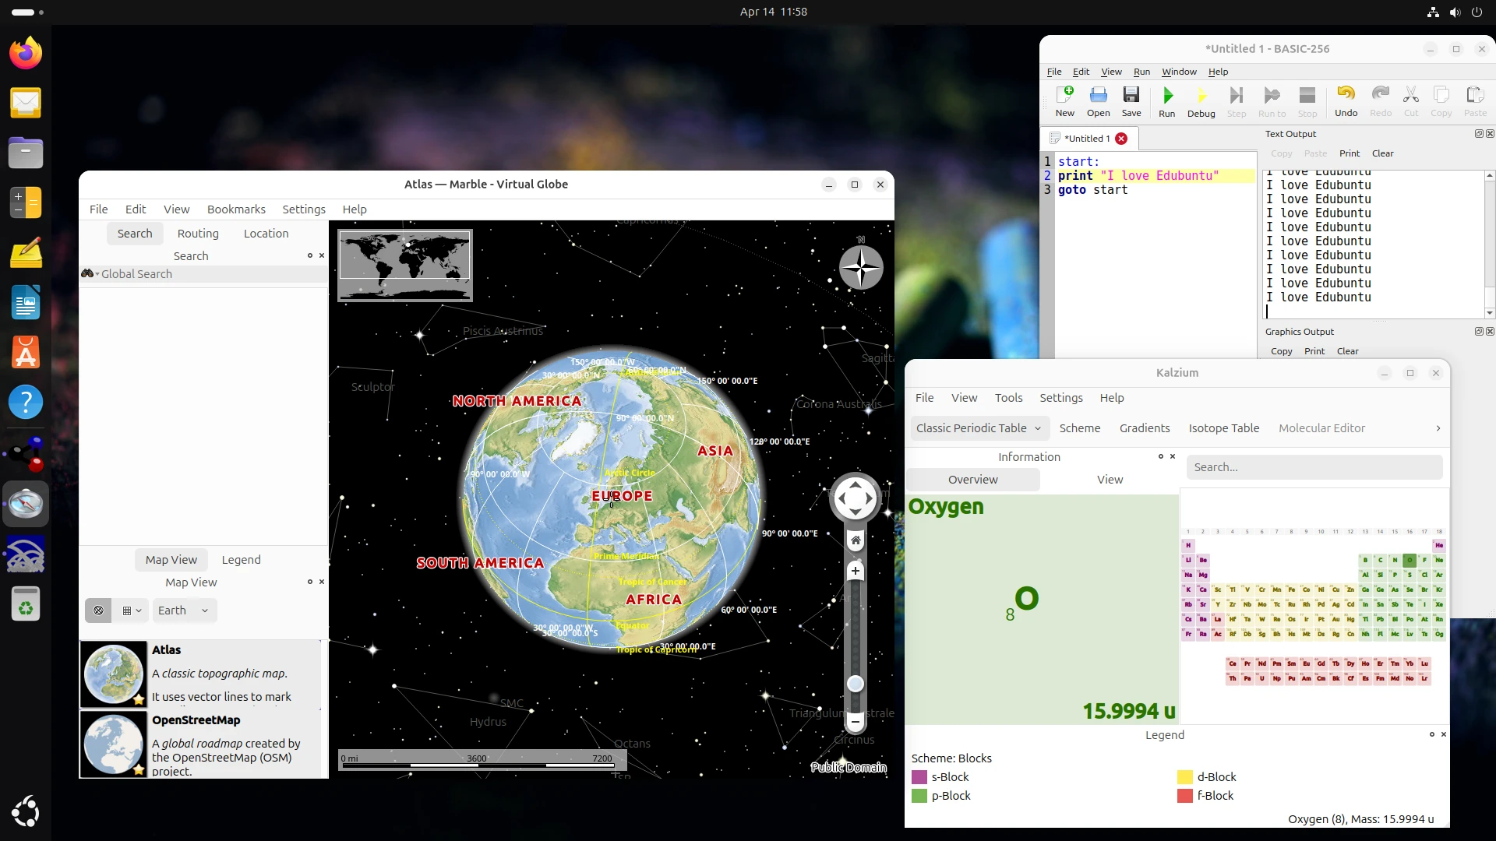Viewport: 1496px width, 841px height.
Task: Float the Kalzium Legend panel
Action: click(1431, 734)
